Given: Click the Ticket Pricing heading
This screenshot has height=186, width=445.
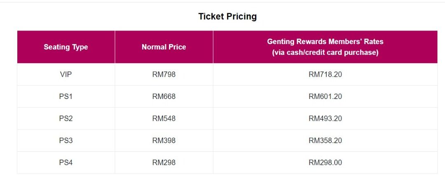Looking at the screenshot, I should pos(227,16).
